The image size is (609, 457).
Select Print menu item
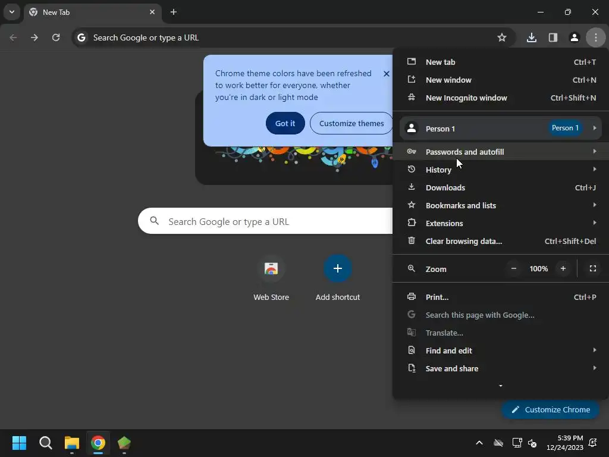click(501, 298)
